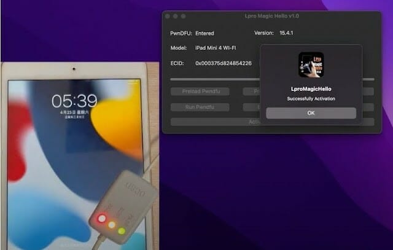Click the Preload Pwndfu button
Screen dimensions: 393x250
200,92
